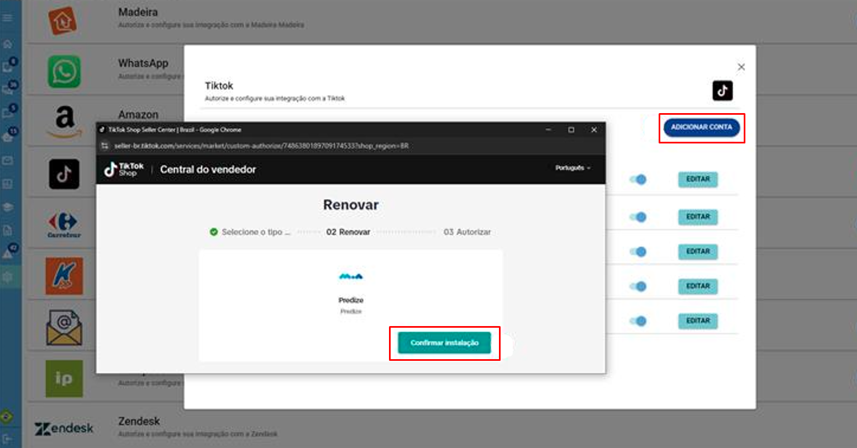Image resolution: width=857 pixels, height=448 pixels.
Task: Click the seller-br.tiktok.com URL in the address bar
Action: [261, 146]
